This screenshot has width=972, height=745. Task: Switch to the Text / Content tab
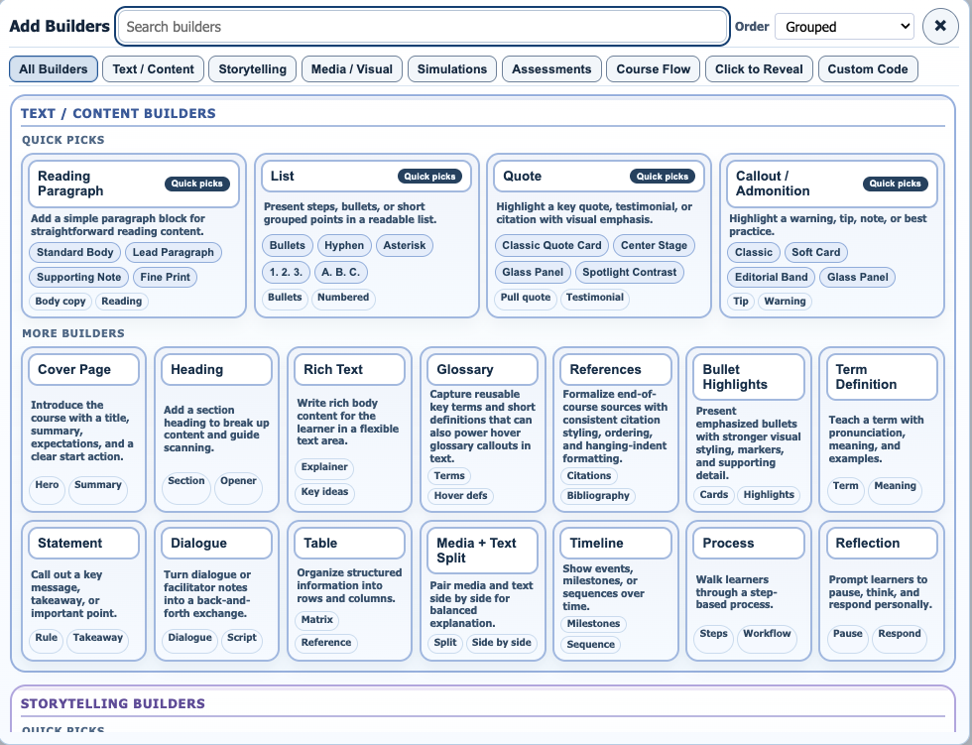pos(153,68)
